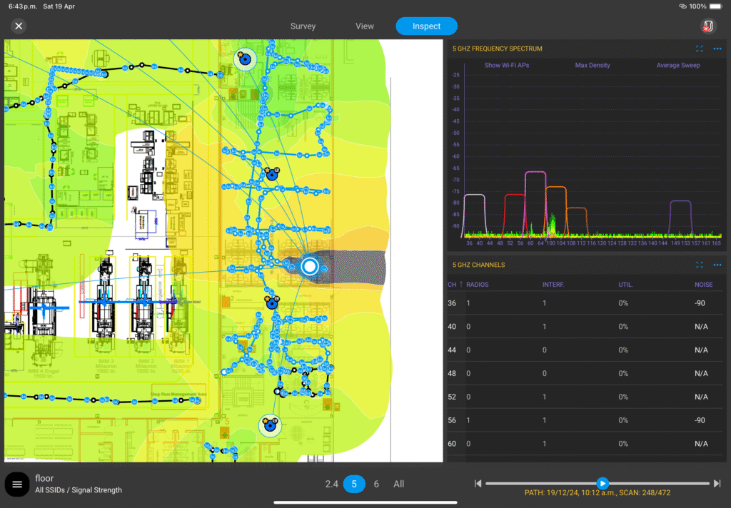Image resolution: width=731 pixels, height=508 pixels.
Task: Expand the 5 GHz Frequency Spectrum panel fullscreen
Action: click(x=700, y=49)
